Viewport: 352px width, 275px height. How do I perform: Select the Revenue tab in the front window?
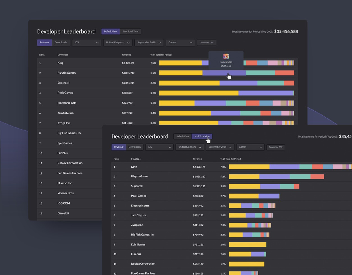pos(119,147)
